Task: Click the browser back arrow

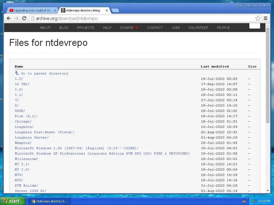Action: 9,18
